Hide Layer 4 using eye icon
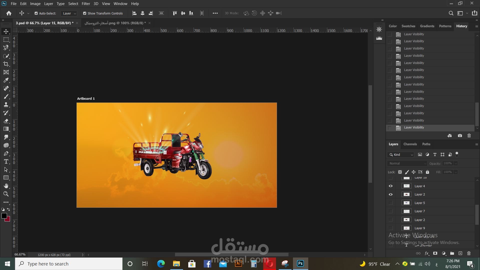 [x=390, y=186]
